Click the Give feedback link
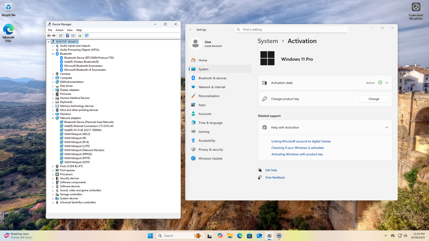This screenshot has width=429, height=241. [275, 178]
